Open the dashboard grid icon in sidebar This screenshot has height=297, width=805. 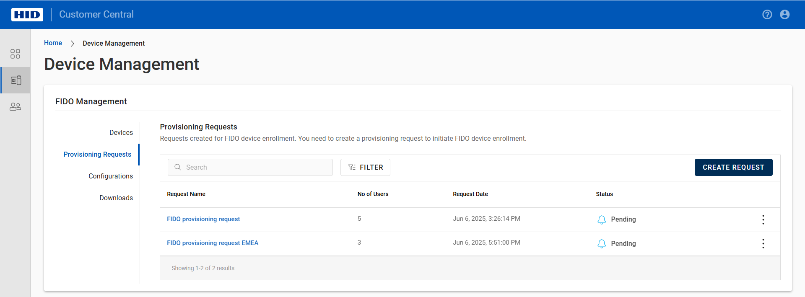tap(15, 54)
